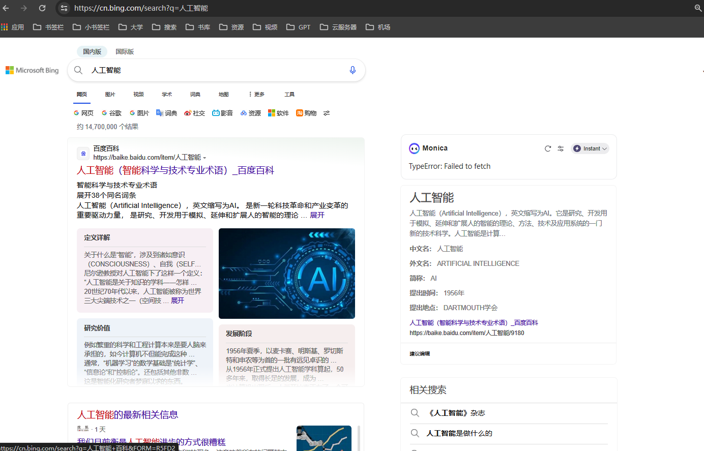Open the 应用 apps shortcut
The width and height of the screenshot is (704, 451).
[13, 27]
